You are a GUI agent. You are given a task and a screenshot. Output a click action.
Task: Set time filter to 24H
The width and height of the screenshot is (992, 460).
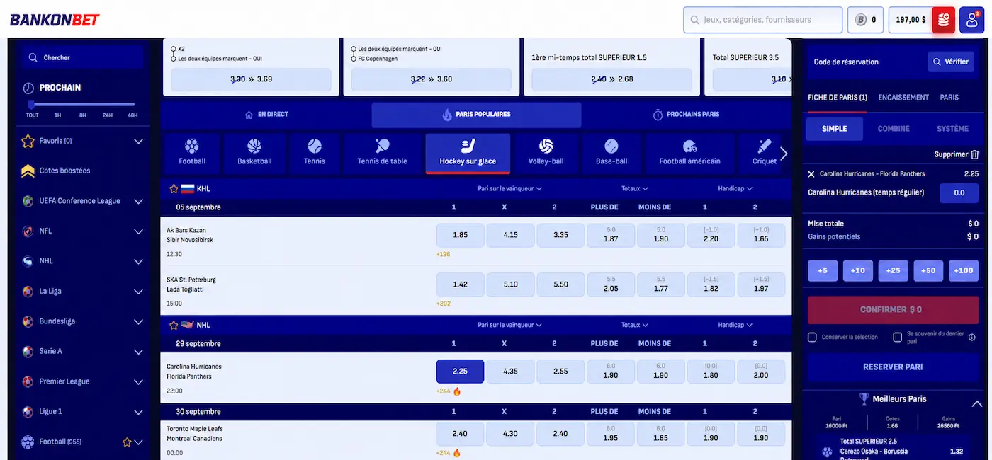tap(107, 115)
